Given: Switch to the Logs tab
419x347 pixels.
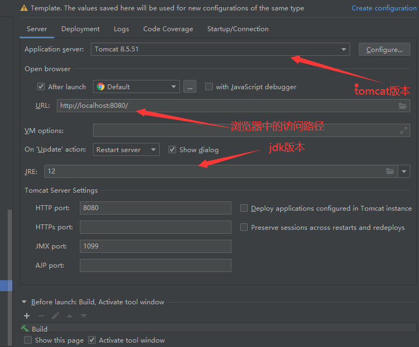Looking at the screenshot, I should [121, 29].
